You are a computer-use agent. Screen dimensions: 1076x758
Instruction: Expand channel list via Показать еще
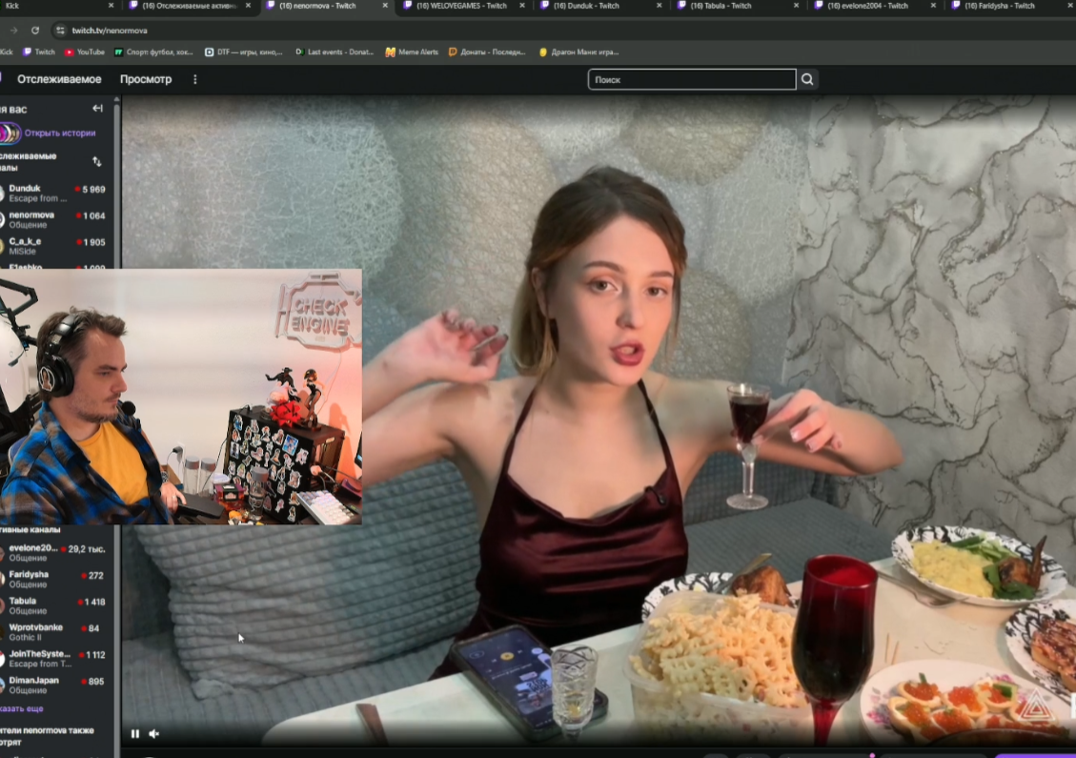(21, 708)
